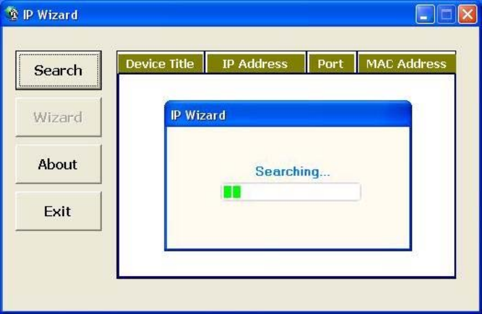The width and height of the screenshot is (482, 314).
Task: Select the Device Title column header
Action: (x=160, y=64)
